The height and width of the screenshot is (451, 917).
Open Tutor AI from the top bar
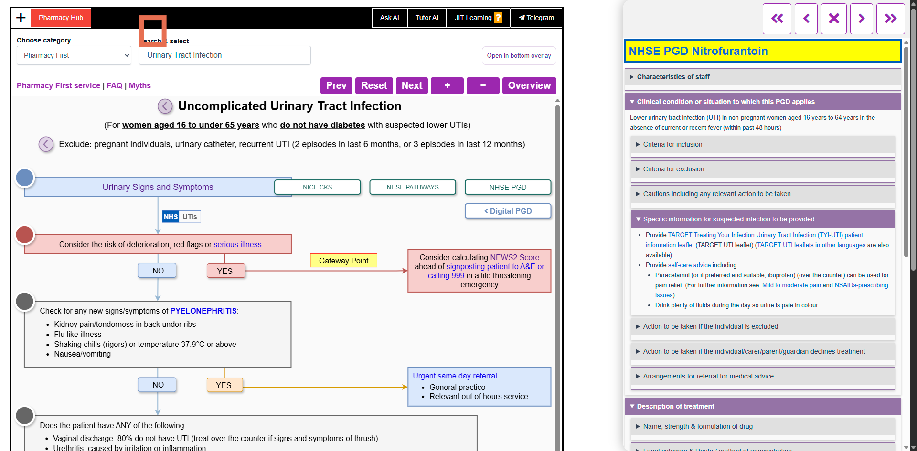pyautogui.click(x=427, y=18)
